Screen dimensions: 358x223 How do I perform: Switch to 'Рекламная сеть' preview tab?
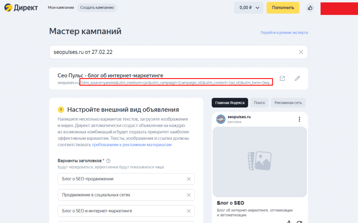[288, 103]
